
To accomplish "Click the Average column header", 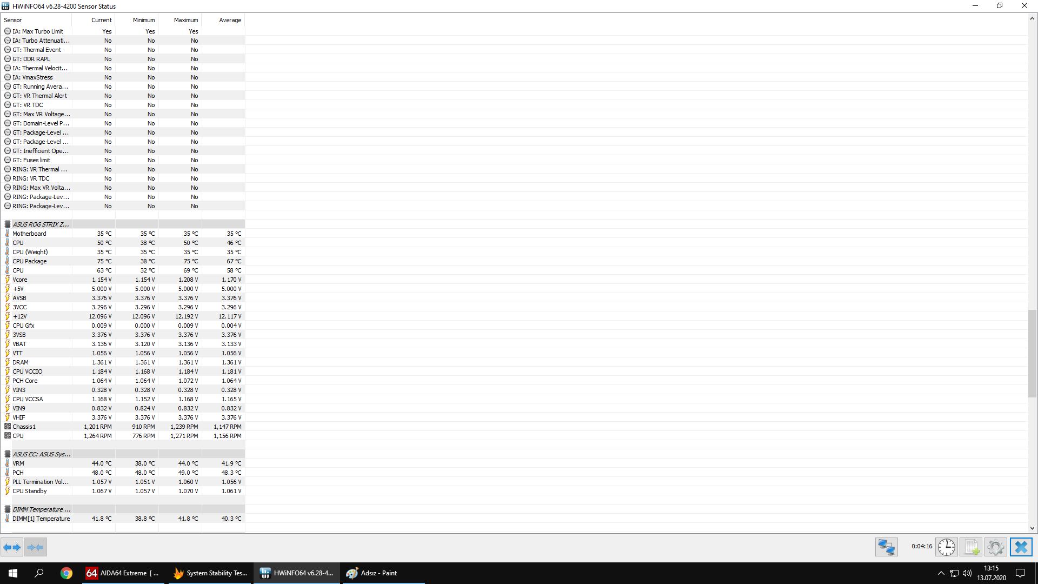I will (223, 20).
